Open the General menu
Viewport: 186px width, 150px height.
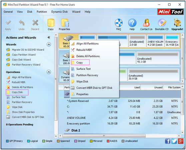(8, 12)
